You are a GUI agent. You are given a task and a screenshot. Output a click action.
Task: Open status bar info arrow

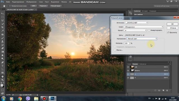pos(37,95)
